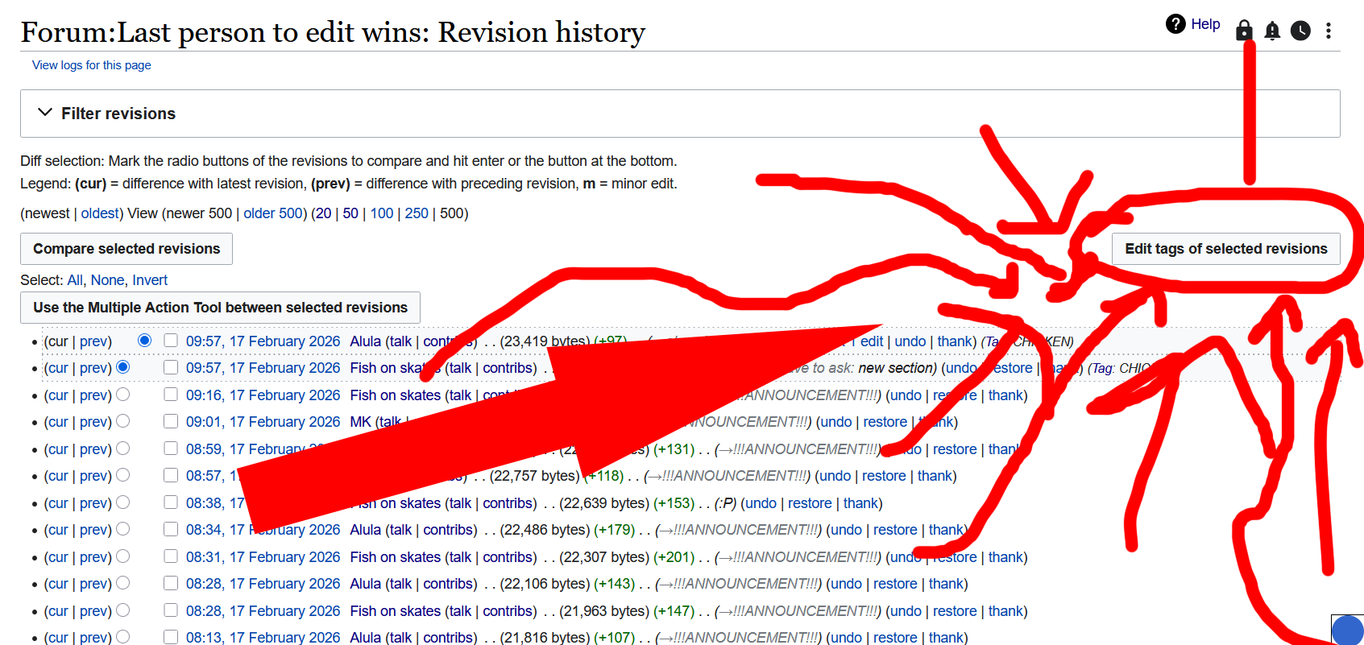Viewport: 1364px width, 645px height.
Task: Expand the Filter revisions chevron
Action: coord(45,113)
